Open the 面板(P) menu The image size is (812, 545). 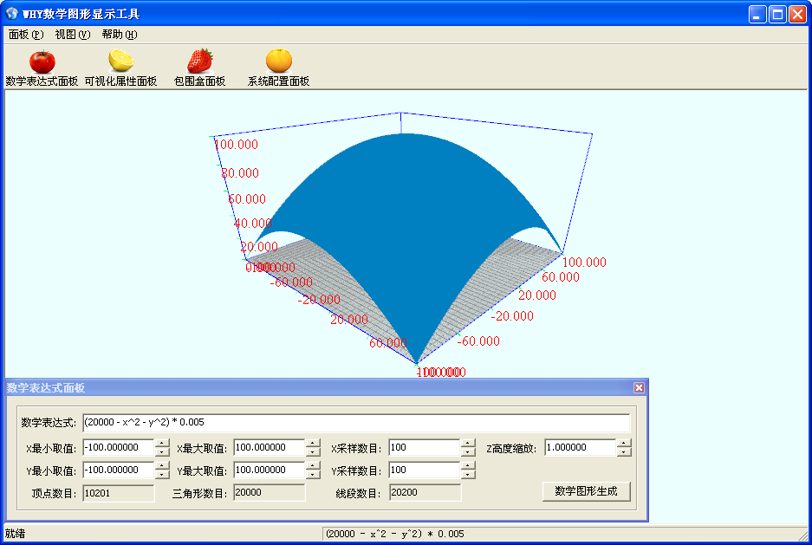click(x=26, y=35)
